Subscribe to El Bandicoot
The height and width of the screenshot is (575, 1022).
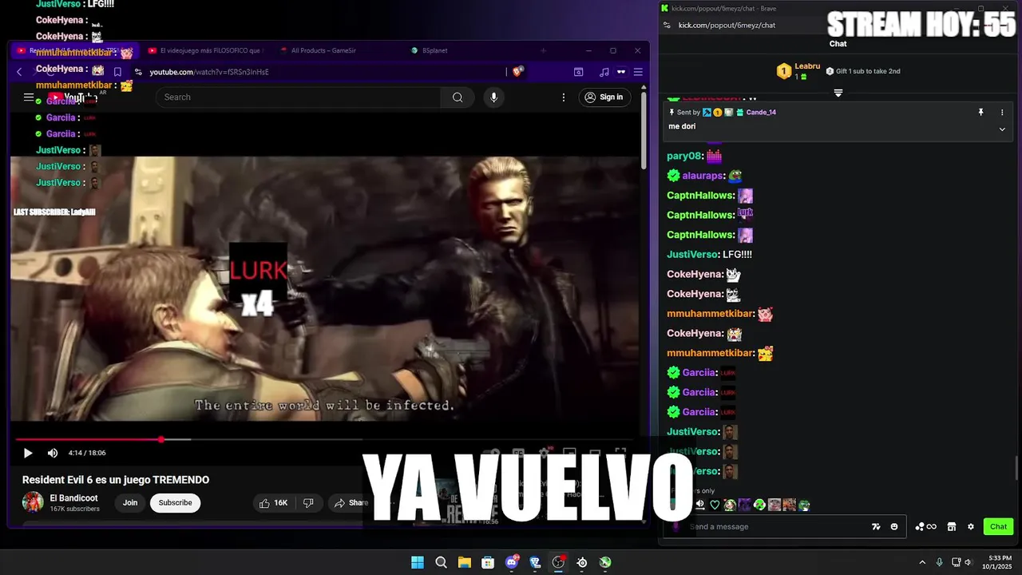[x=175, y=503]
